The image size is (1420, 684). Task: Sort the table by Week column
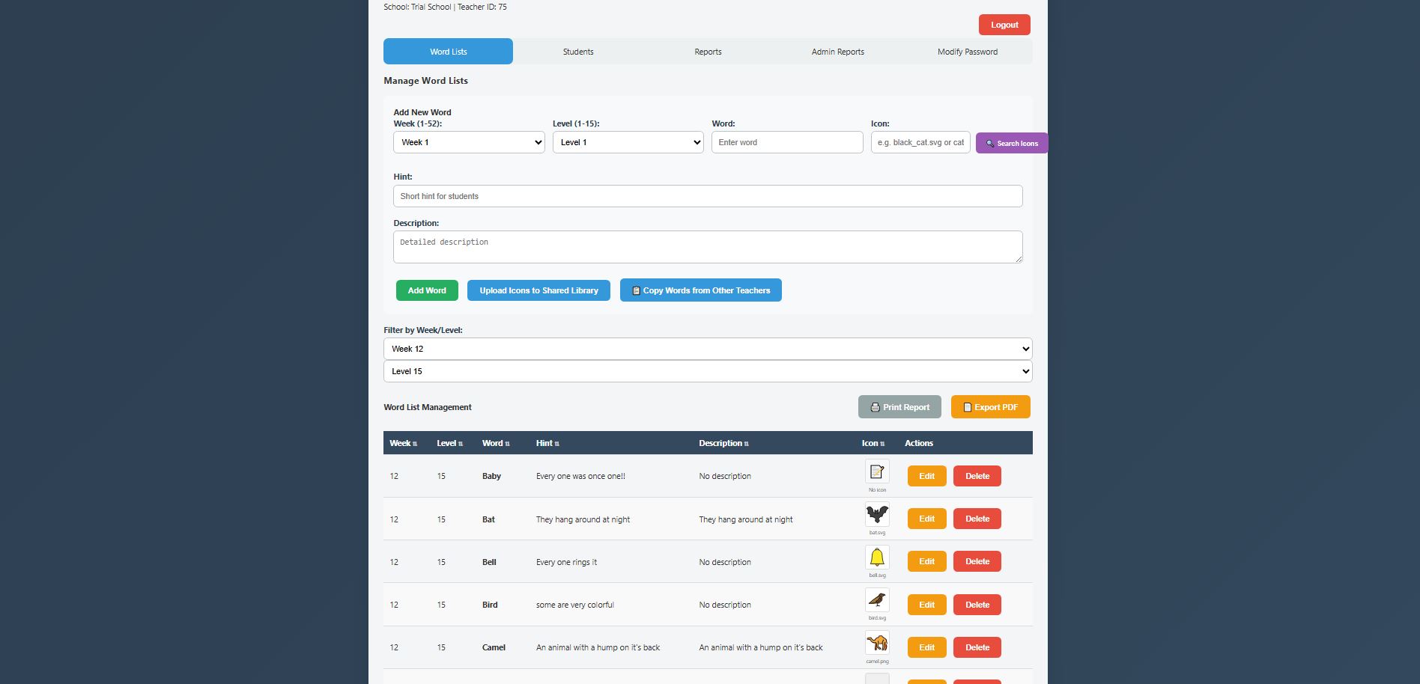tap(403, 443)
